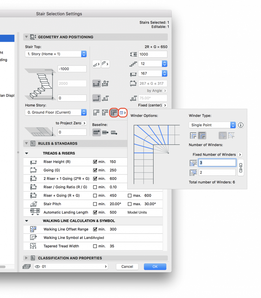Set baseline to left edge icon
This screenshot has height=298, width=261.
[97, 132]
